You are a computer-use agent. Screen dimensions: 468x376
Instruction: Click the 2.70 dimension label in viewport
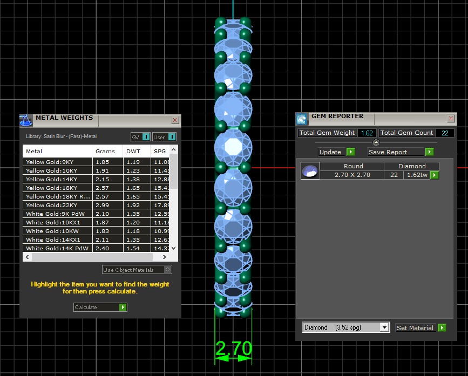(x=233, y=348)
